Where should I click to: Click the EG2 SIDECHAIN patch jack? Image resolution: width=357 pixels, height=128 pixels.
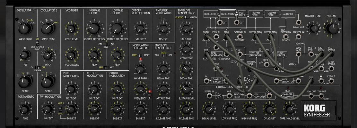coord(286,36)
